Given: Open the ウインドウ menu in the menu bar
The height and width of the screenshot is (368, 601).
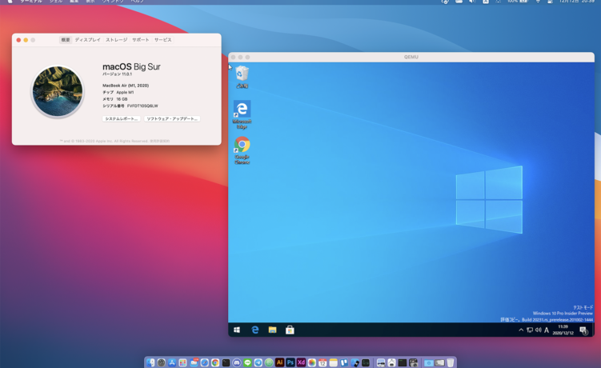Looking at the screenshot, I should point(113,1).
